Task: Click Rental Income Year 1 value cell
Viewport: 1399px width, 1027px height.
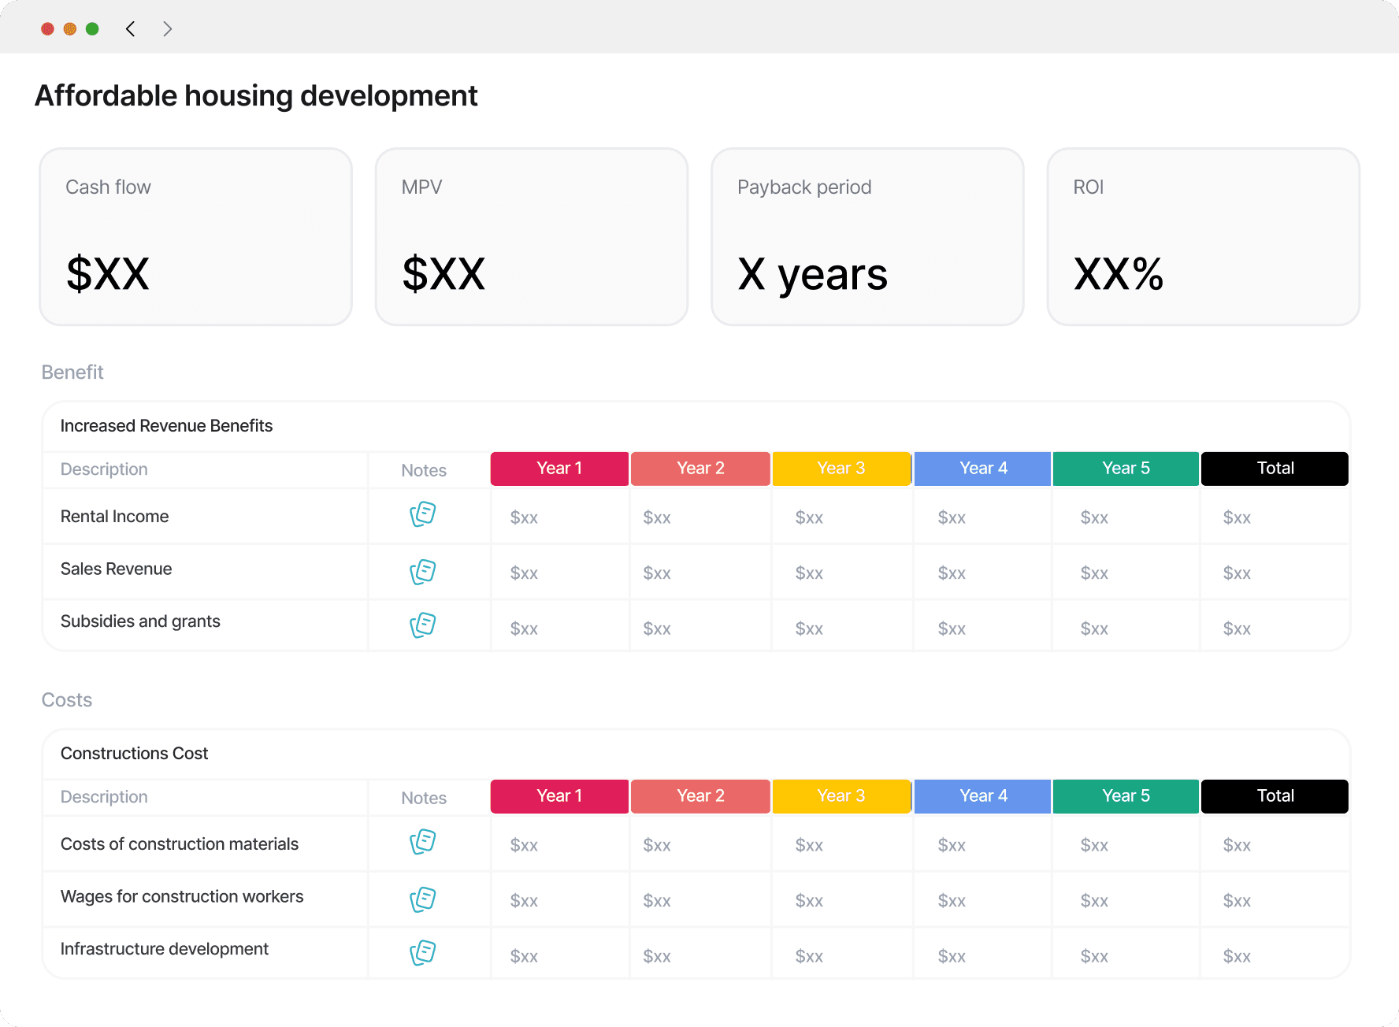Action: [525, 517]
